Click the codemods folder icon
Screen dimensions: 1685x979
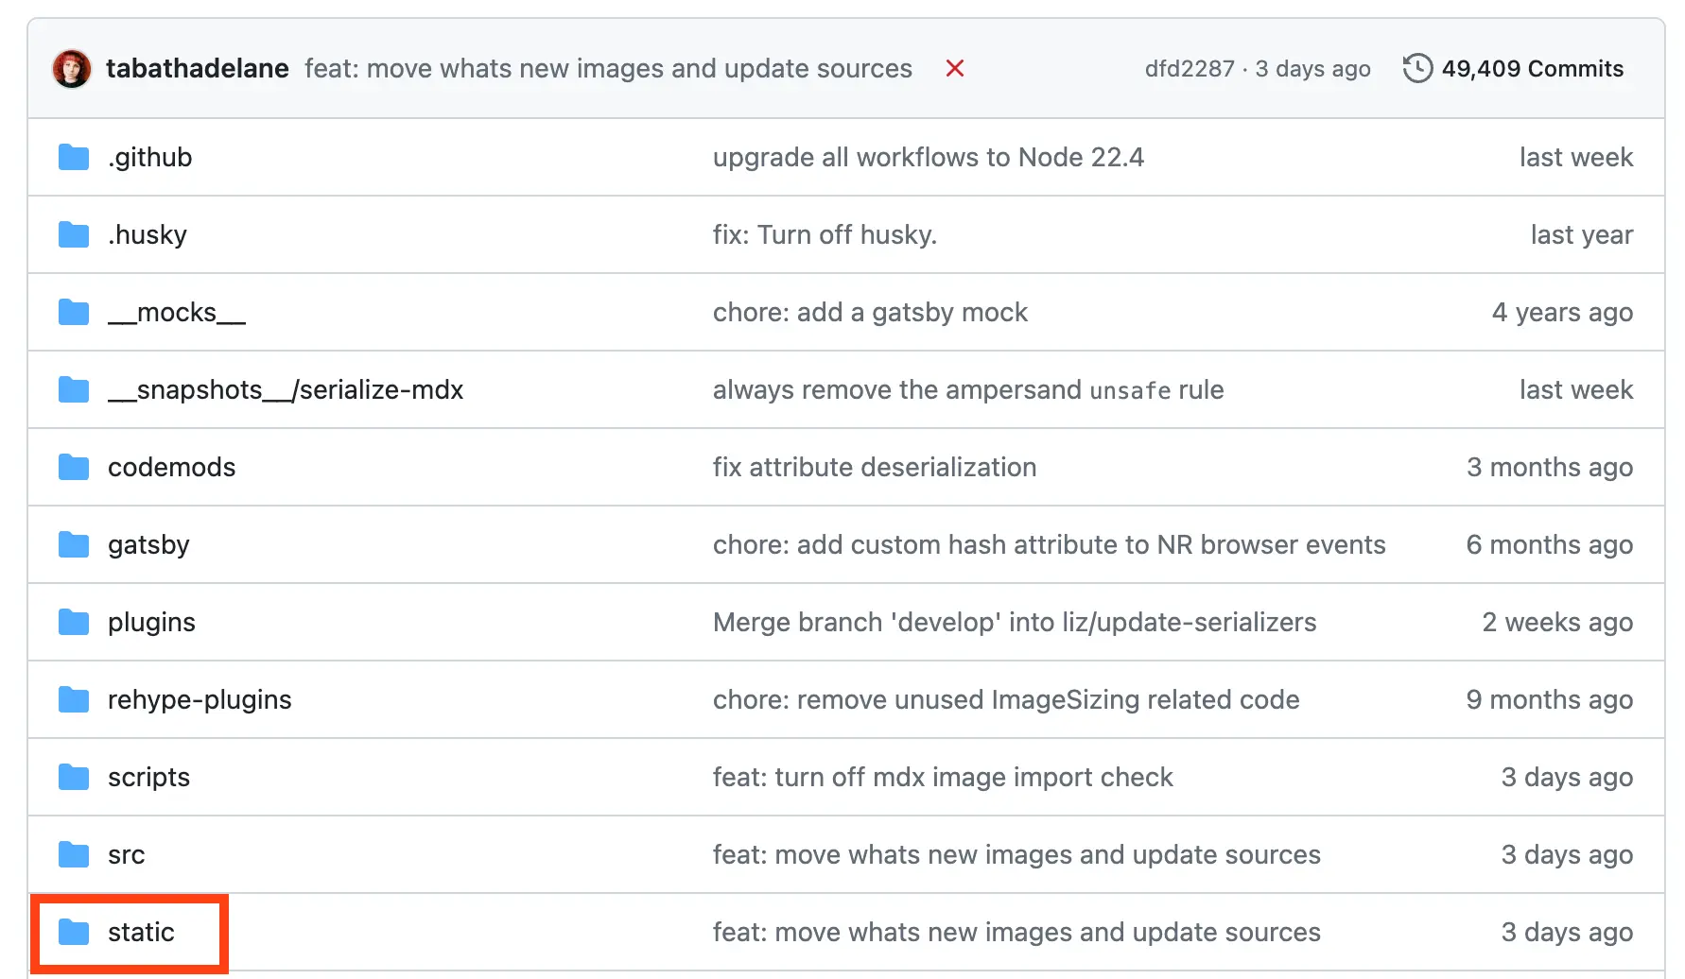(74, 468)
